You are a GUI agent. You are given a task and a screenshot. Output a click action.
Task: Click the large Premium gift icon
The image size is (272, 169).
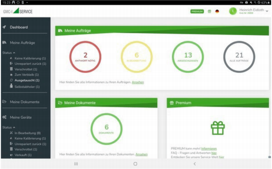pyautogui.click(x=218, y=128)
